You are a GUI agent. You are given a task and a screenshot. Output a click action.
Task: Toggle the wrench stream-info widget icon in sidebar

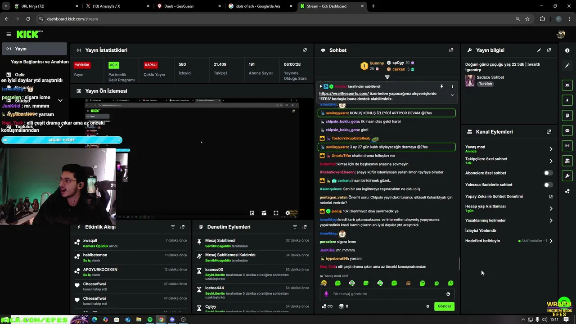pyautogui.click(x=567, y=176)
